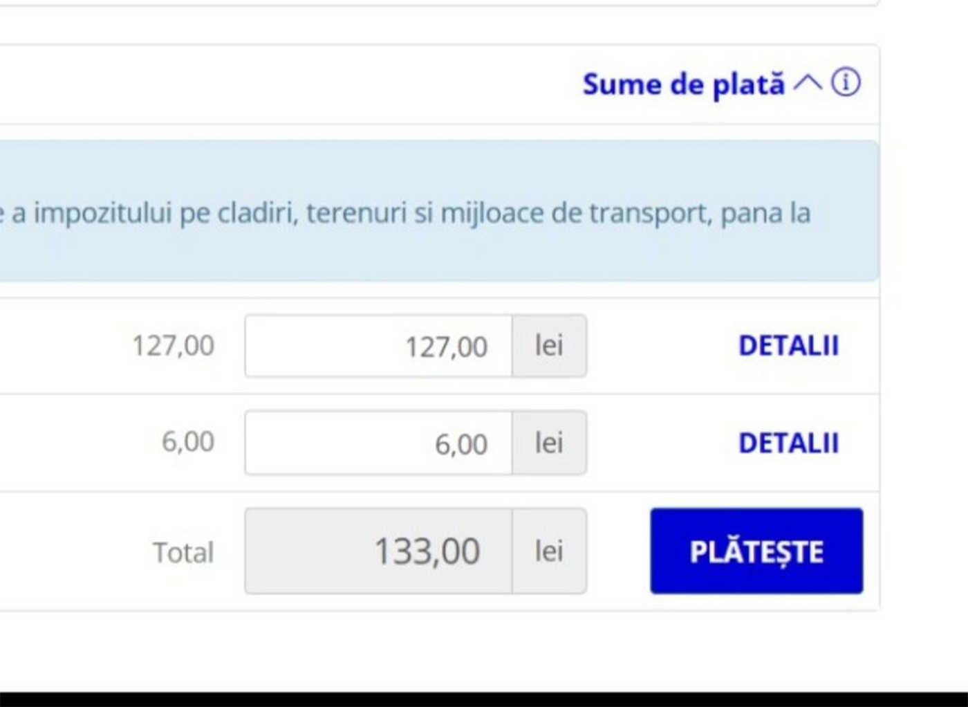Click the lei label beside 127,00 input

pos(549,346)
